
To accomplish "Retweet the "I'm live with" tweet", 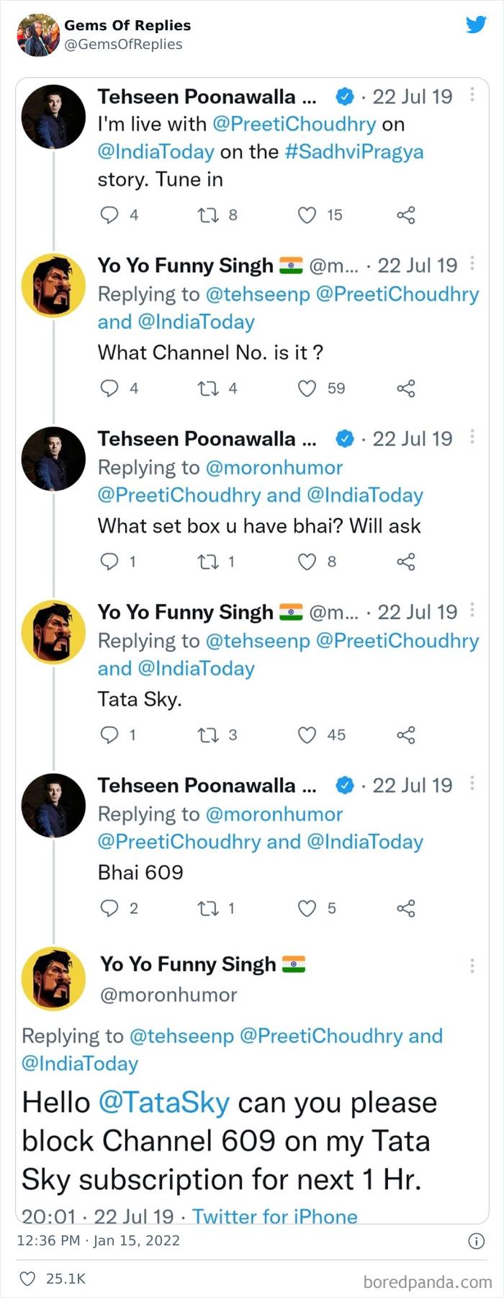I will 208,215.
